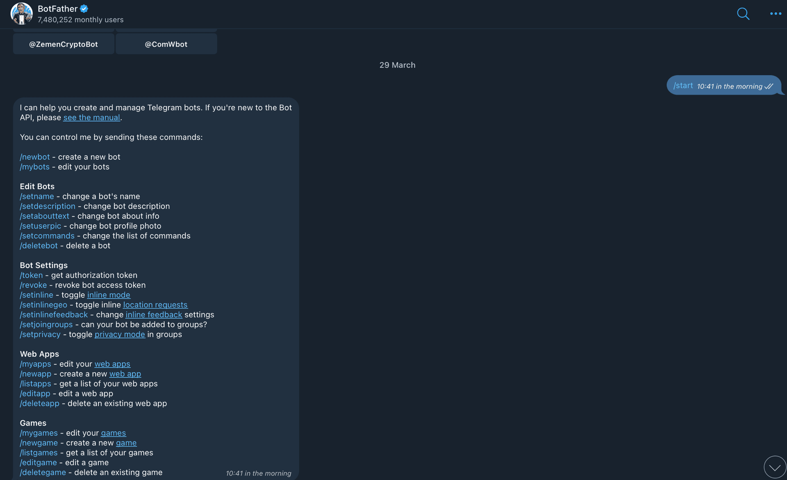The height and width of the screenshot is (480, 787).
Task: Open the 'web app' link after /newapp
Action: click(x=125, y=374)
